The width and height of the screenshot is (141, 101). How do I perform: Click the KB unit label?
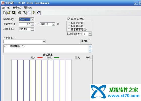58,24
